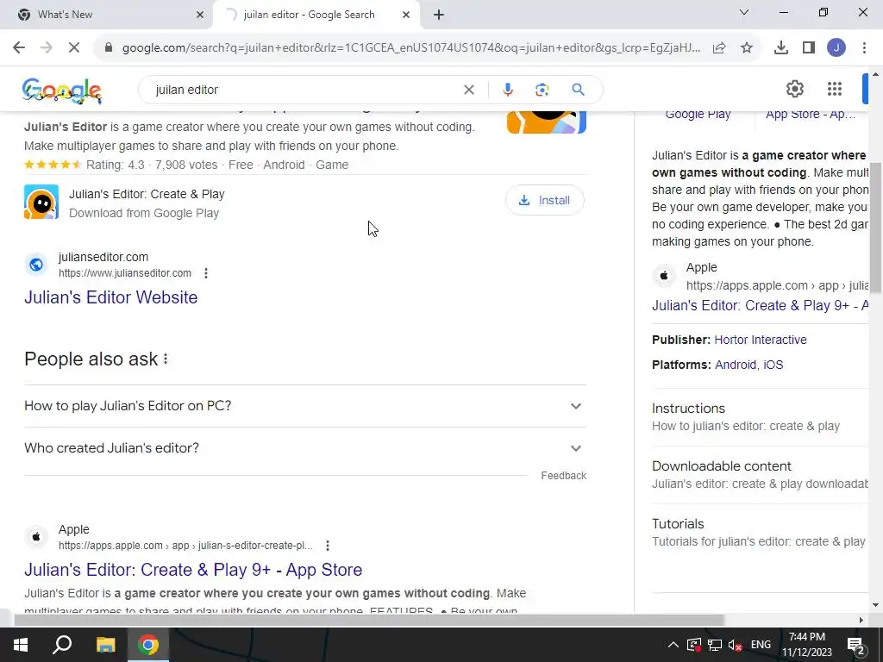883x662 pixels.
Task: Open more options for julianseditor.com result
Action: point(206,273)
